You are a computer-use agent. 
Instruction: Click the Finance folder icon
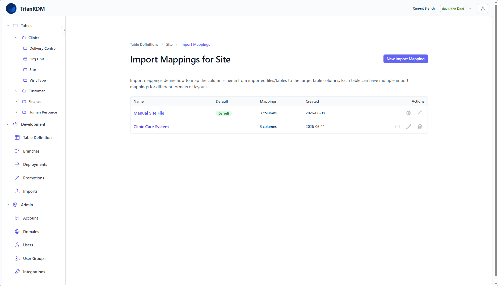(24, 102)
